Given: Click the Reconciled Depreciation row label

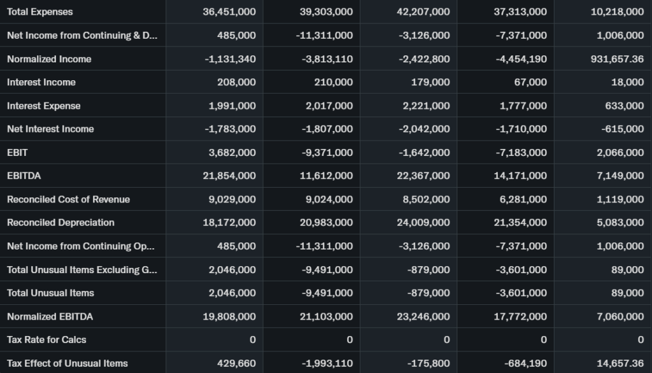Looking at the screenshot, I should [x=60, y=223].
